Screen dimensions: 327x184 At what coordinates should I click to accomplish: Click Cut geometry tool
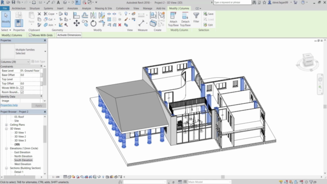tap(48, 19)
